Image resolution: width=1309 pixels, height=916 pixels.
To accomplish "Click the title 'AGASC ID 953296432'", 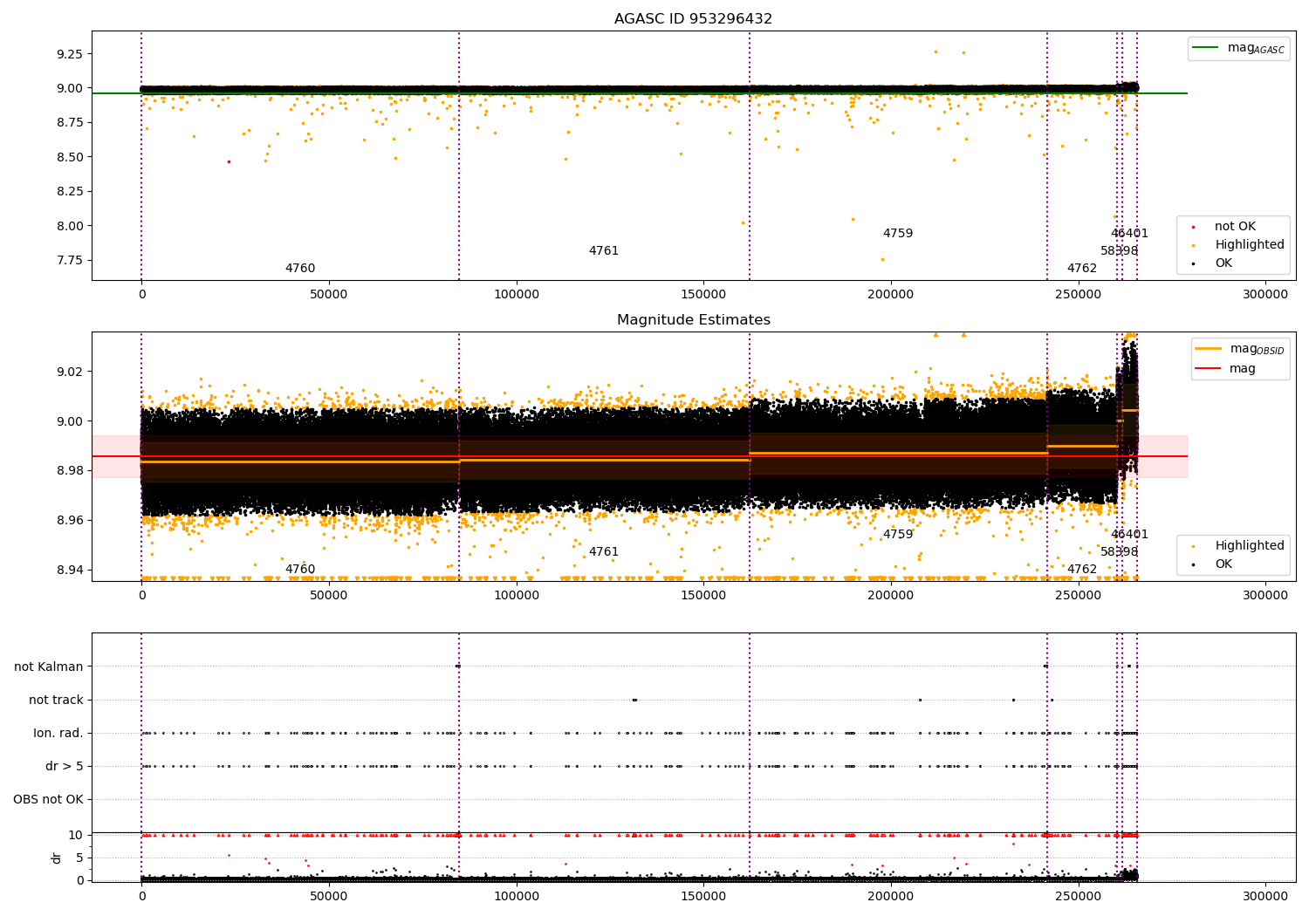I will (x=693, y=19).
